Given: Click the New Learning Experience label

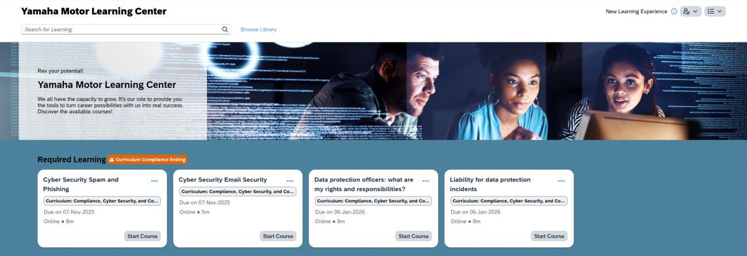Looking at the screenshot, I should pos(637,11).
